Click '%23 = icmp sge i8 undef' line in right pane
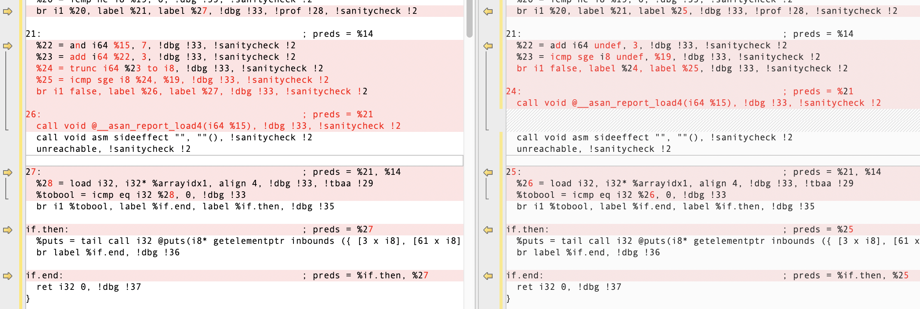 coord(668,57)
